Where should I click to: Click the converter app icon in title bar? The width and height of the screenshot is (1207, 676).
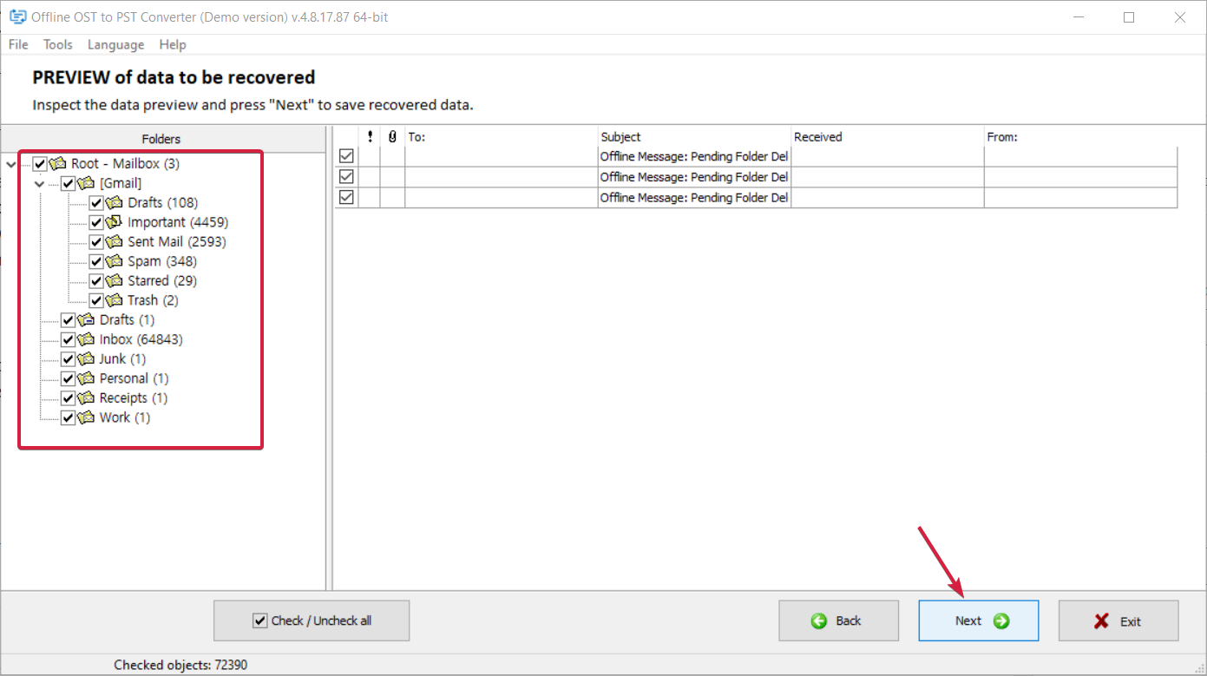tap(16, 16)
